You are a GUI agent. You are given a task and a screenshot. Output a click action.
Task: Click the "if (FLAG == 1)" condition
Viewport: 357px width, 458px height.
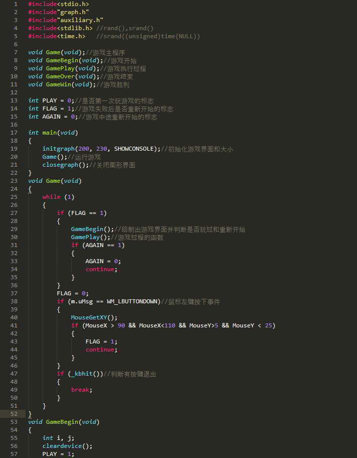tap(82, 213)
